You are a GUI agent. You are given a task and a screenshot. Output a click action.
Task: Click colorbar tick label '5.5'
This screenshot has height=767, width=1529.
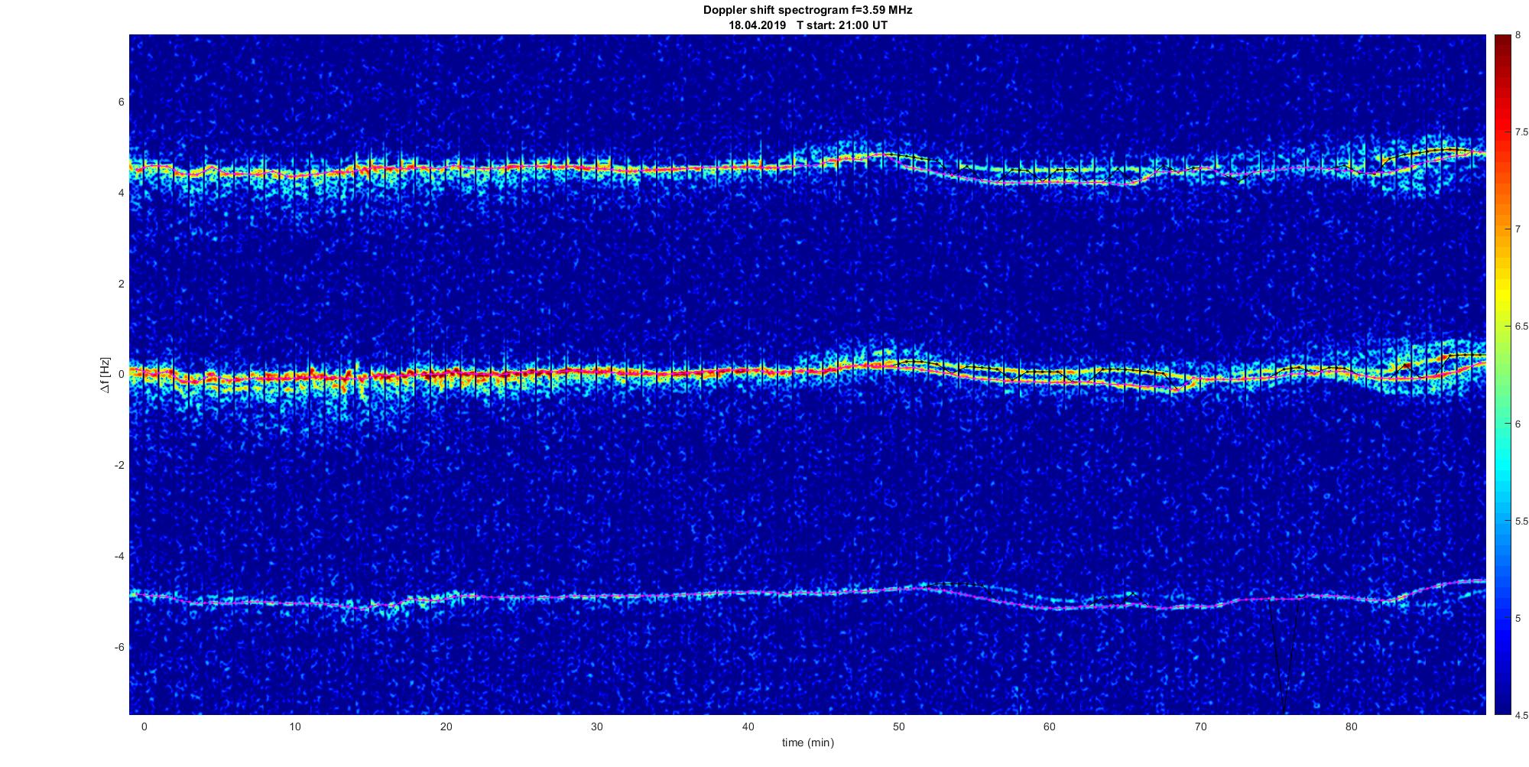[1521, 521]
